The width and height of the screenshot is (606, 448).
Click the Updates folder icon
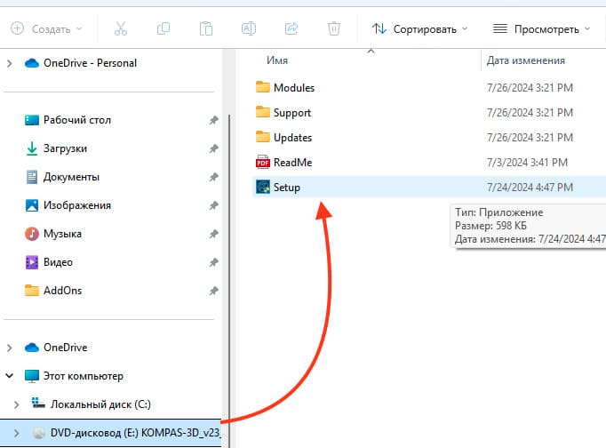tap(263, 137)
